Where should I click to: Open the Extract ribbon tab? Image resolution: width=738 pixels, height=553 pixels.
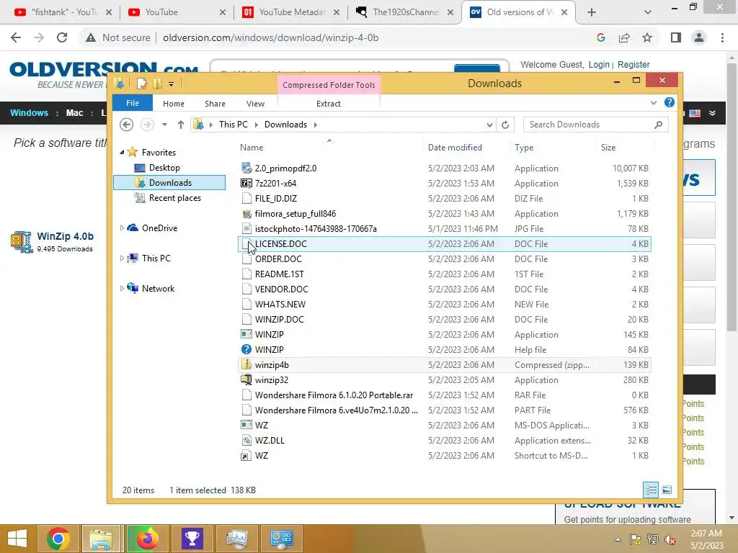pyautogui.click(x=329, y=104)
